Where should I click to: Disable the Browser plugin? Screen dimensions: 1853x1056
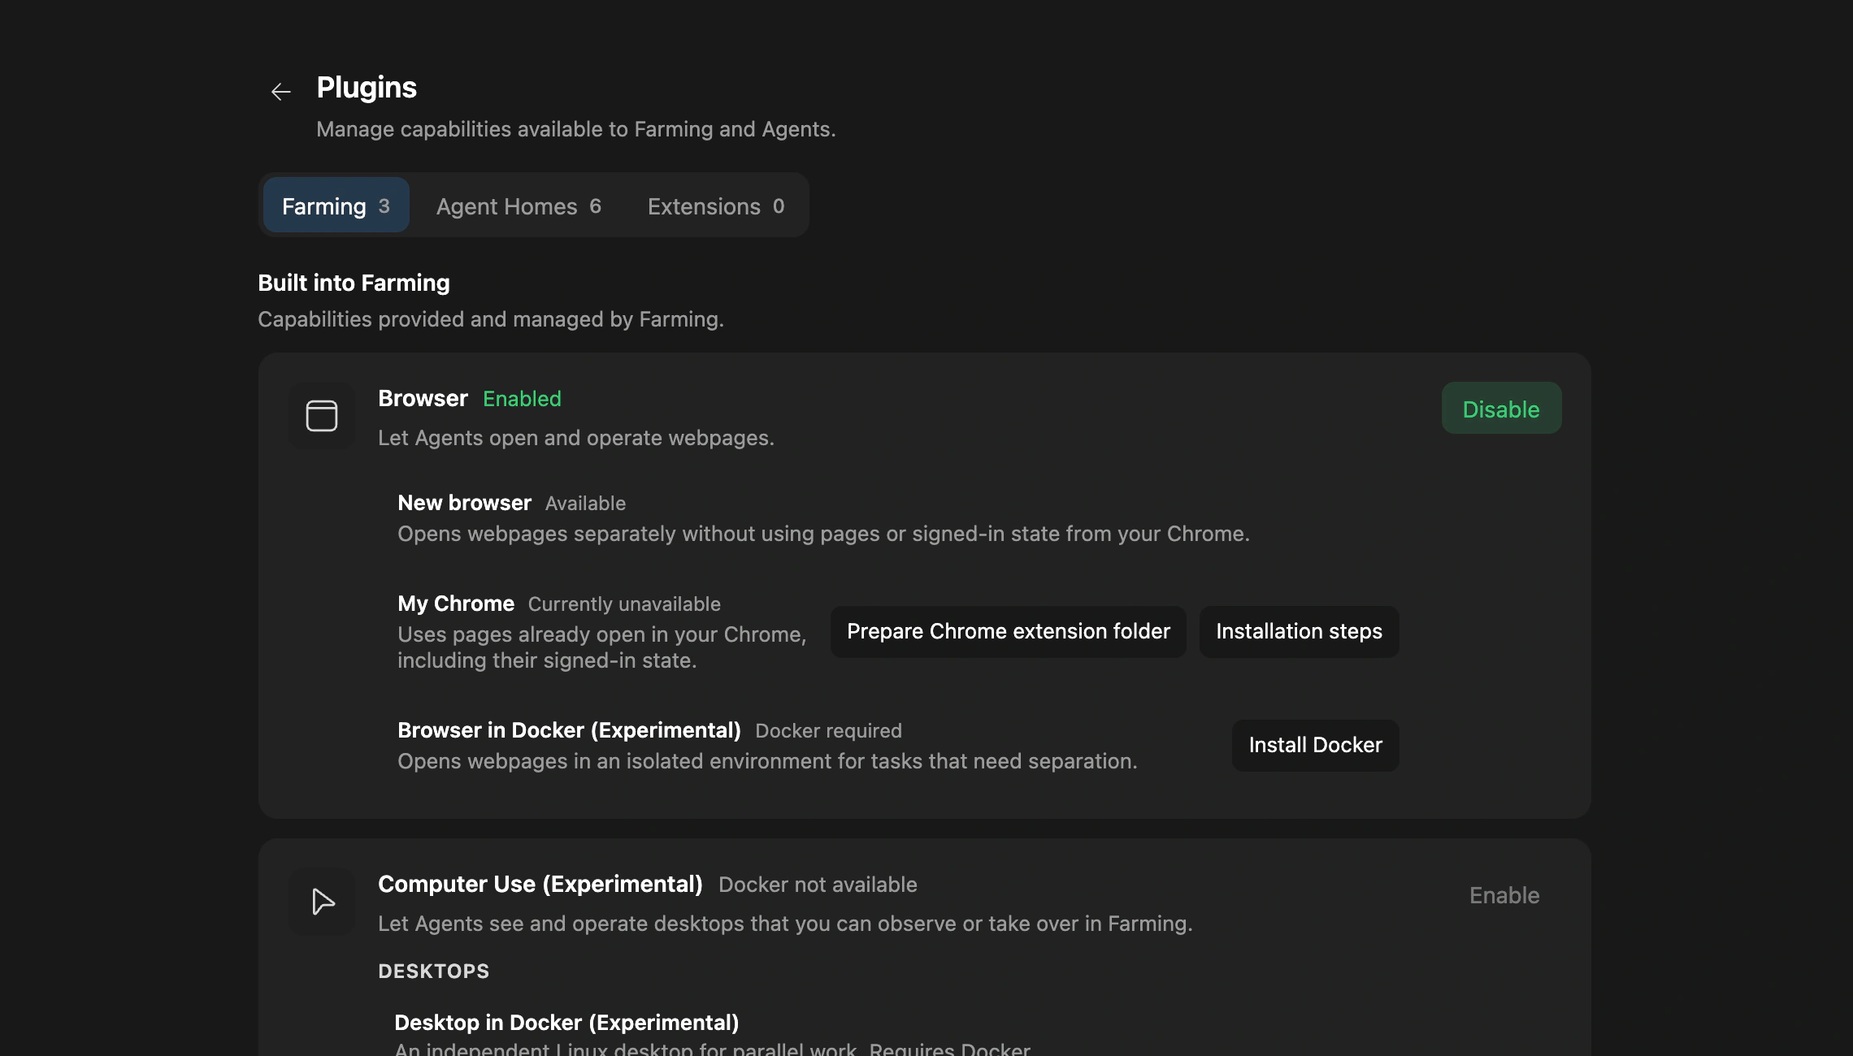pyautogui.click(x=1501, y=409)
